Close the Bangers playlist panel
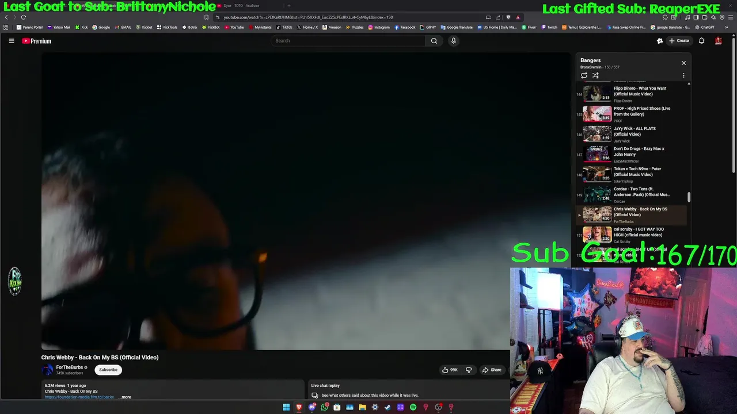737x414 pixels. coord(683,63)
